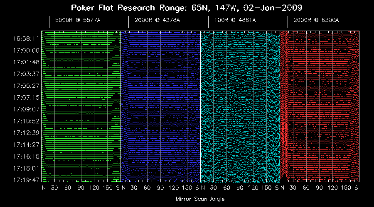374x207 pixels.
Task: Click the 120 label under the red panel
Action: (332, 188)
